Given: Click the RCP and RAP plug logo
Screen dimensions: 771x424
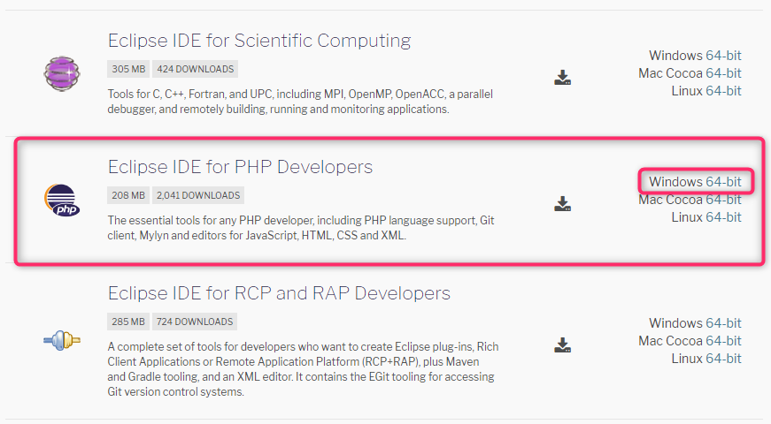Looking at the screenshot, I should coord(62,339).
